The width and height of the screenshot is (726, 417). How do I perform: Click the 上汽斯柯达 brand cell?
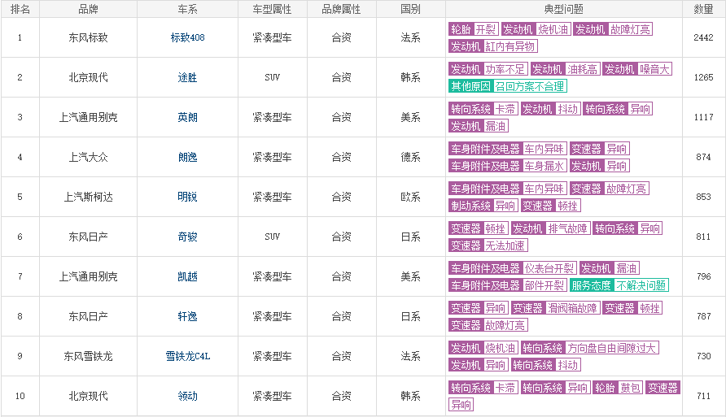88,197
